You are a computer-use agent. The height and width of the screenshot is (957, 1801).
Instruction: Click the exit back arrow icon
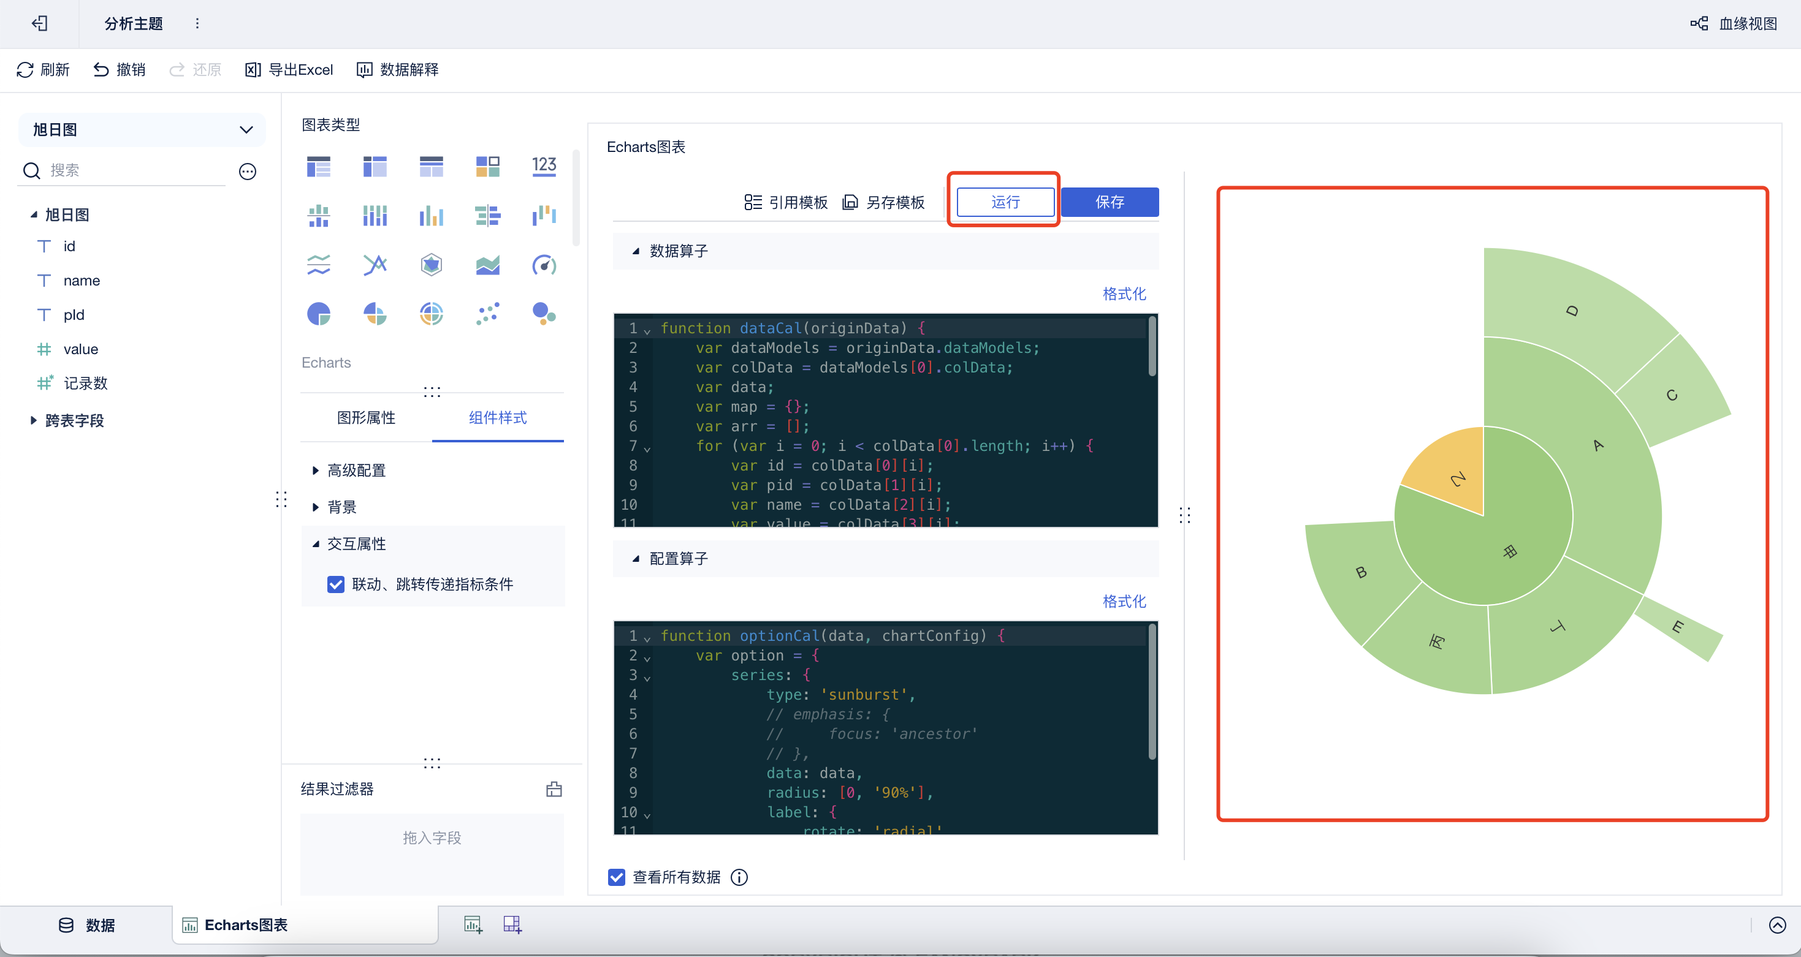40,24
